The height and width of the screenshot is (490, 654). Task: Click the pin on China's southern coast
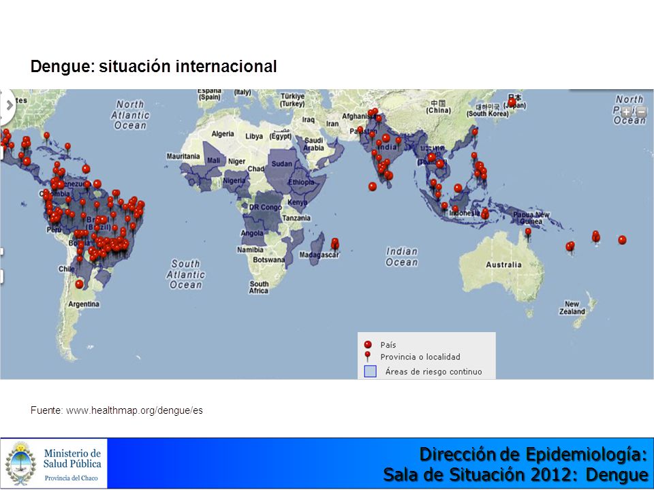coord(475,133)
